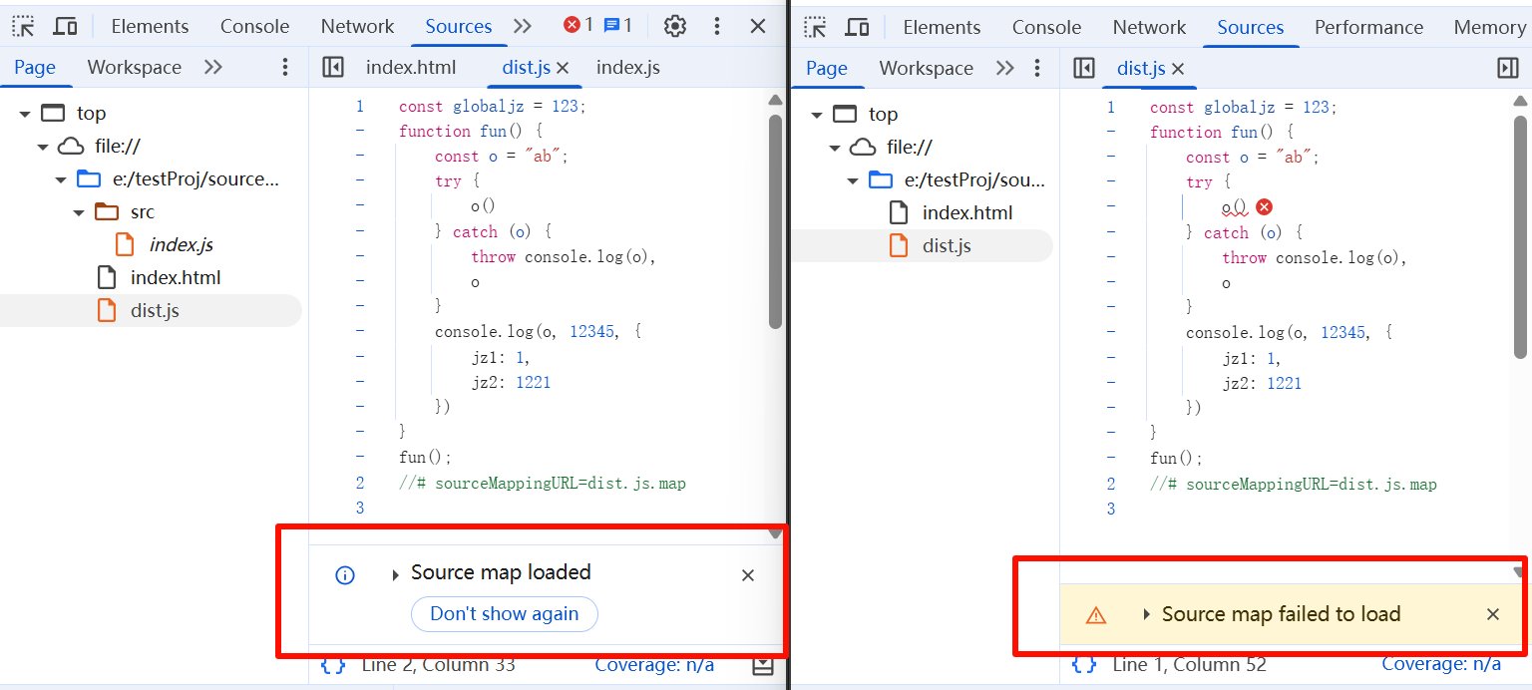
Task: Close the dist.js tab in left window
Action: click(563, 68)
